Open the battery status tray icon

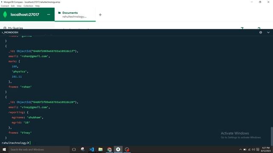pos(245,150)
